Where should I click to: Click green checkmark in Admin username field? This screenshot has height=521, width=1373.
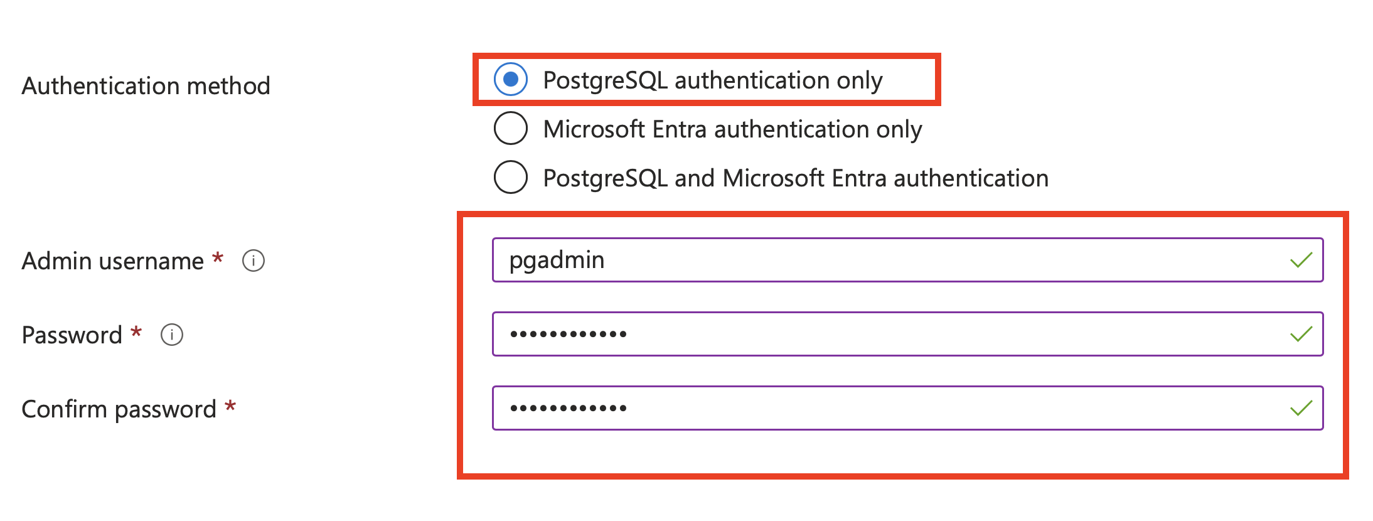(x=1301, y=260)
